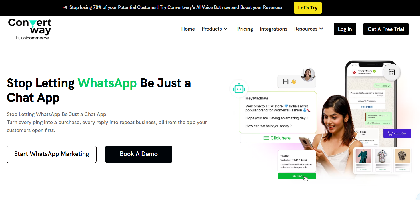Click the Log In button

click(x=345, y=29)
